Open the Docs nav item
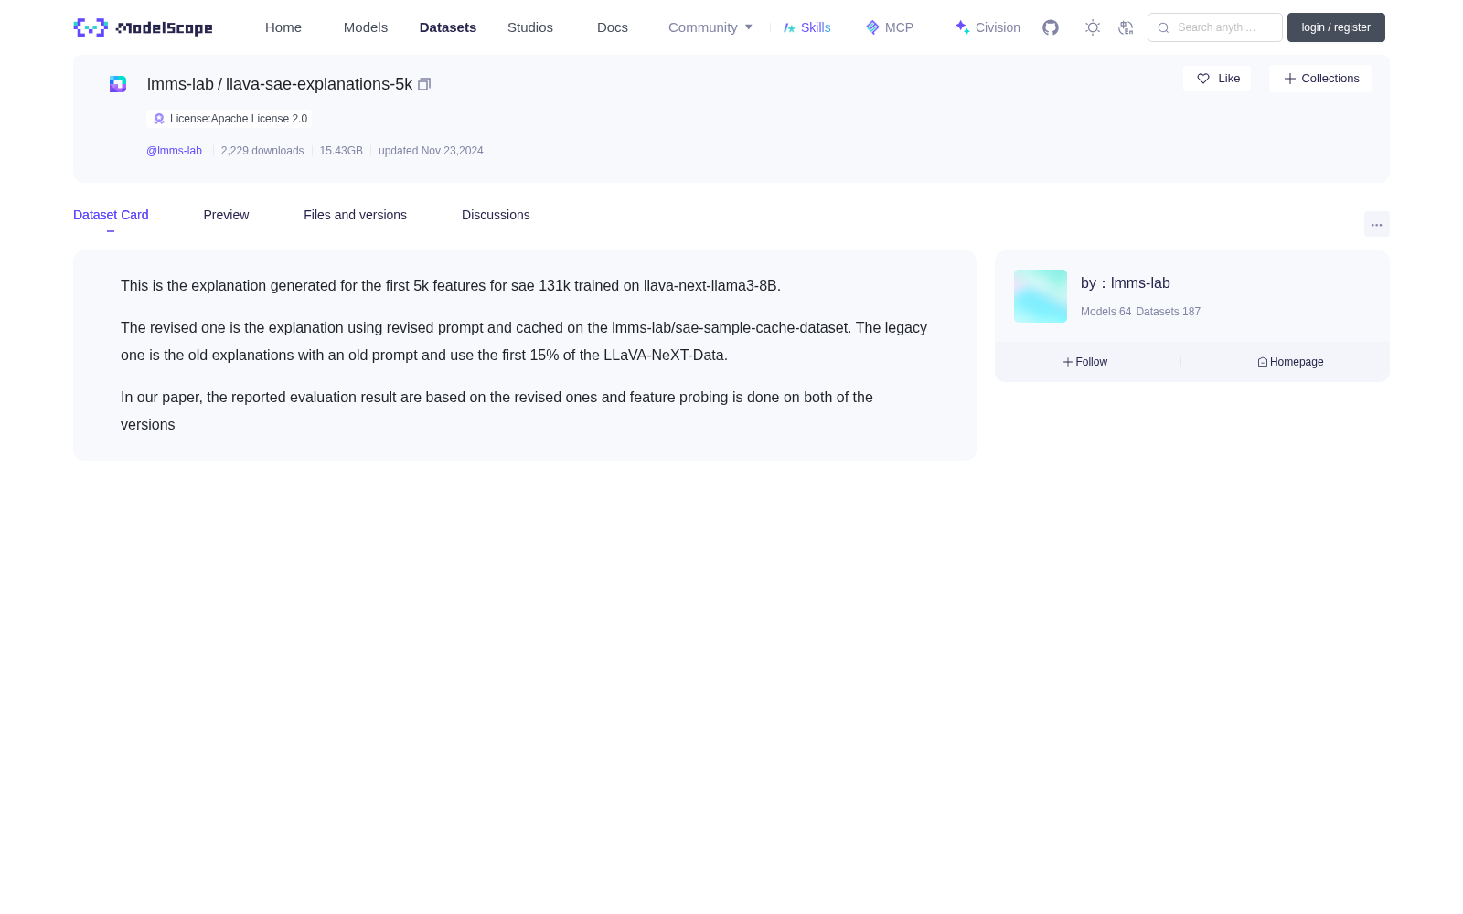This screenshot has width=1463, height=914. [613, 27]
